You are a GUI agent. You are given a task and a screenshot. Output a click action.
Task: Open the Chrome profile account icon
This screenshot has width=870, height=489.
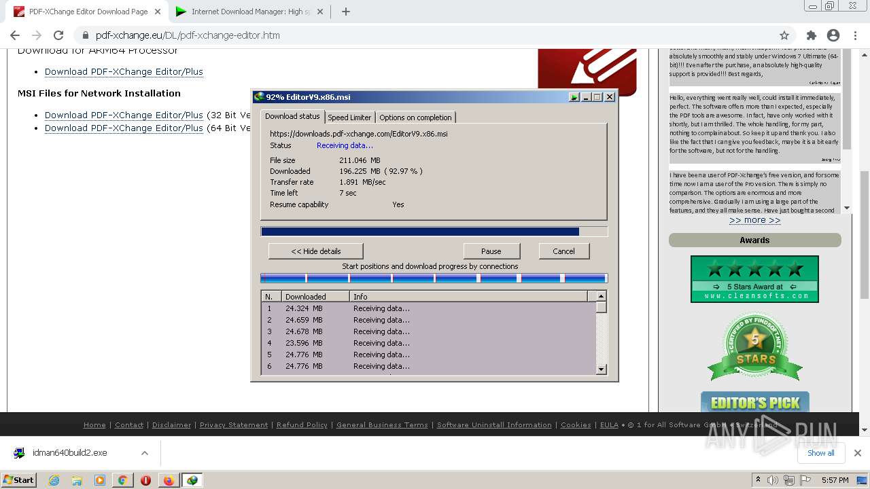(x=833, y=35)
